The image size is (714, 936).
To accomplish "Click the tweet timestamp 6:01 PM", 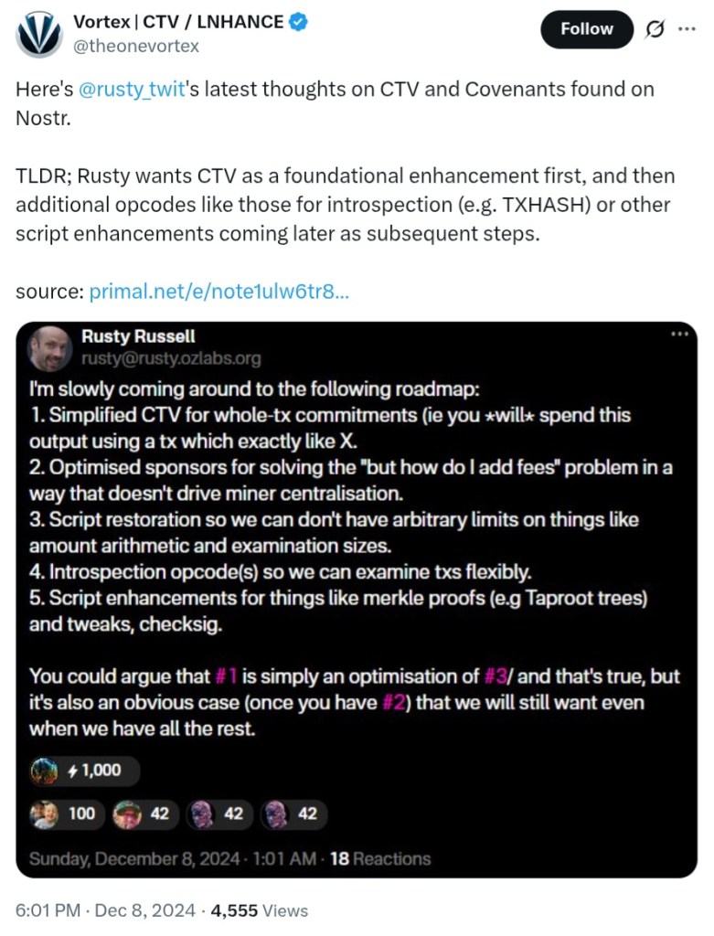I will coord(48,910).
